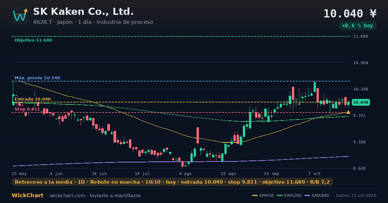The height and width of the screenshot is (203, 388).
Task: Select the company name SK Kaken Co., Ltd.
Action: pos(83,12)
